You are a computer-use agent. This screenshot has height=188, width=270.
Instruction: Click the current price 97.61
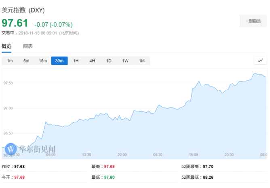coord(15,23)
